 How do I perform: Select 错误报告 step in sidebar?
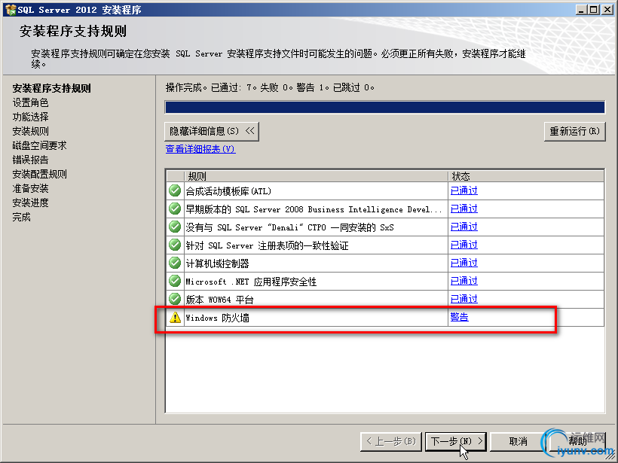point(30,160)
